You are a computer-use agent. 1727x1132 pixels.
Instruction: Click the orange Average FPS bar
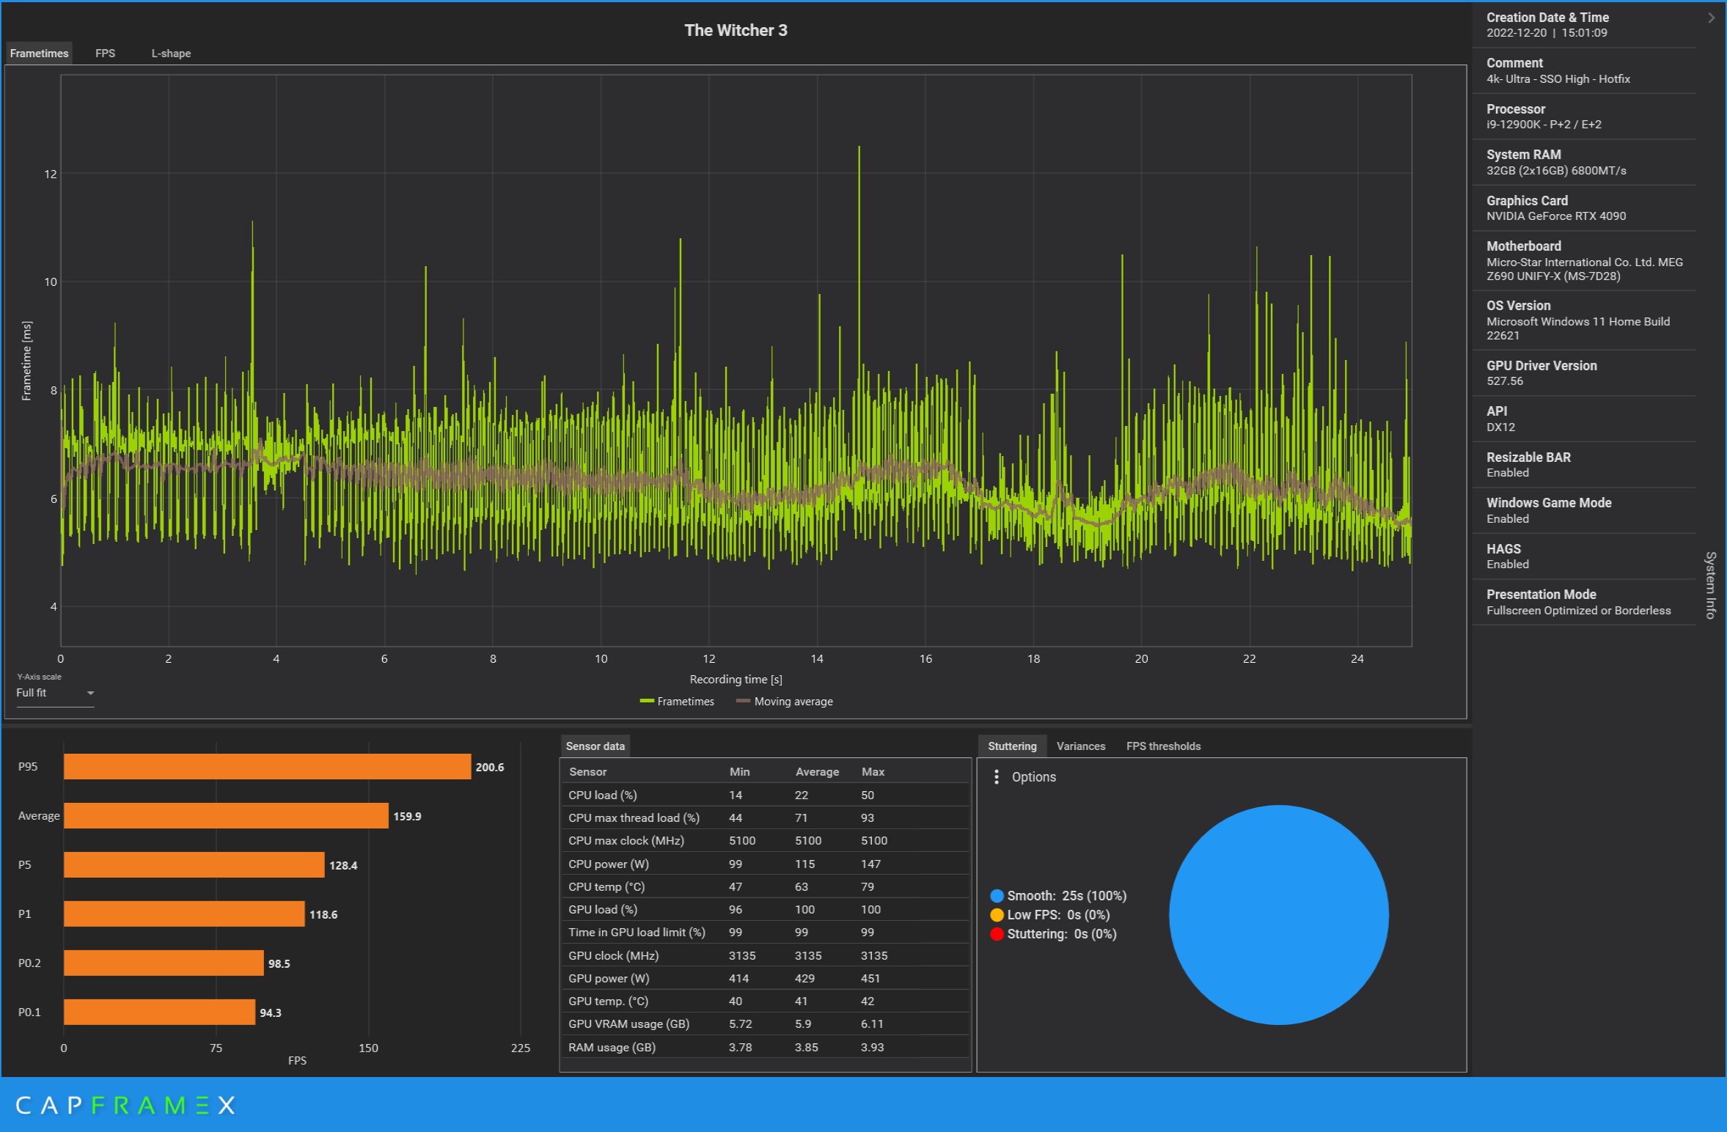click(226, 816)
